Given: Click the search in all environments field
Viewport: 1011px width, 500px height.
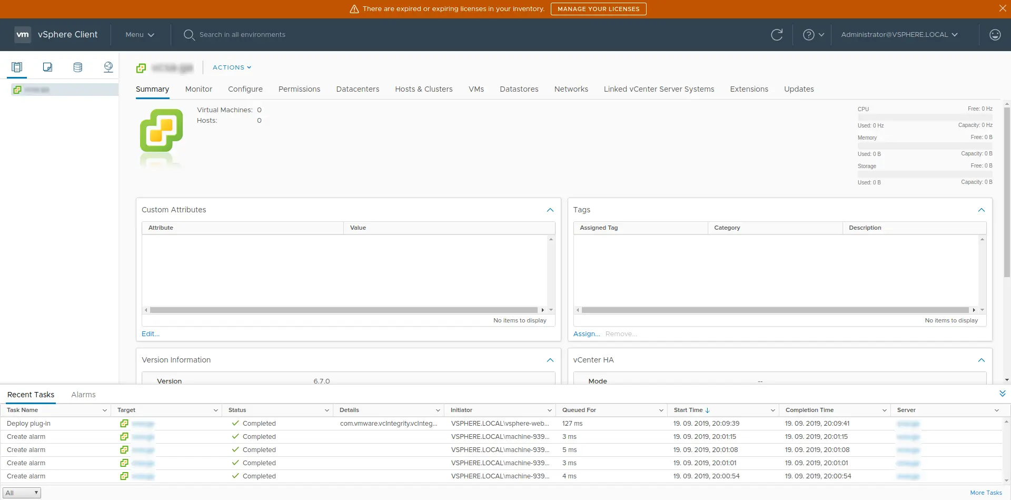Looking at the screenshot, I should tap(242, 35).
